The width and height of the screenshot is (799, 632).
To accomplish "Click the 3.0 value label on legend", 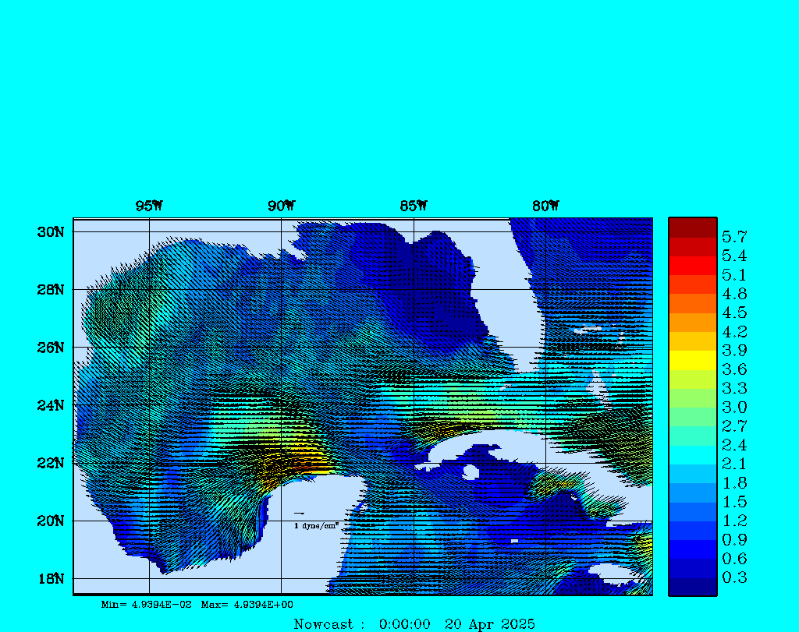I will coord(734,408).
